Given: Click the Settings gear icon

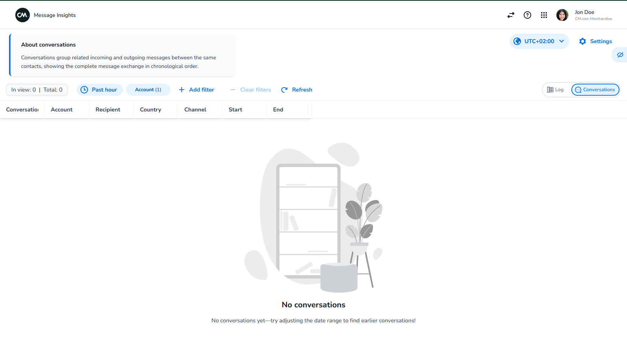Looking at the screenshot, I should (x=583, y=41).
